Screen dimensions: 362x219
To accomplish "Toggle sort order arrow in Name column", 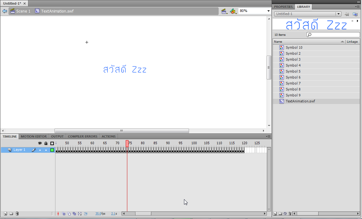I will point(342,42).
